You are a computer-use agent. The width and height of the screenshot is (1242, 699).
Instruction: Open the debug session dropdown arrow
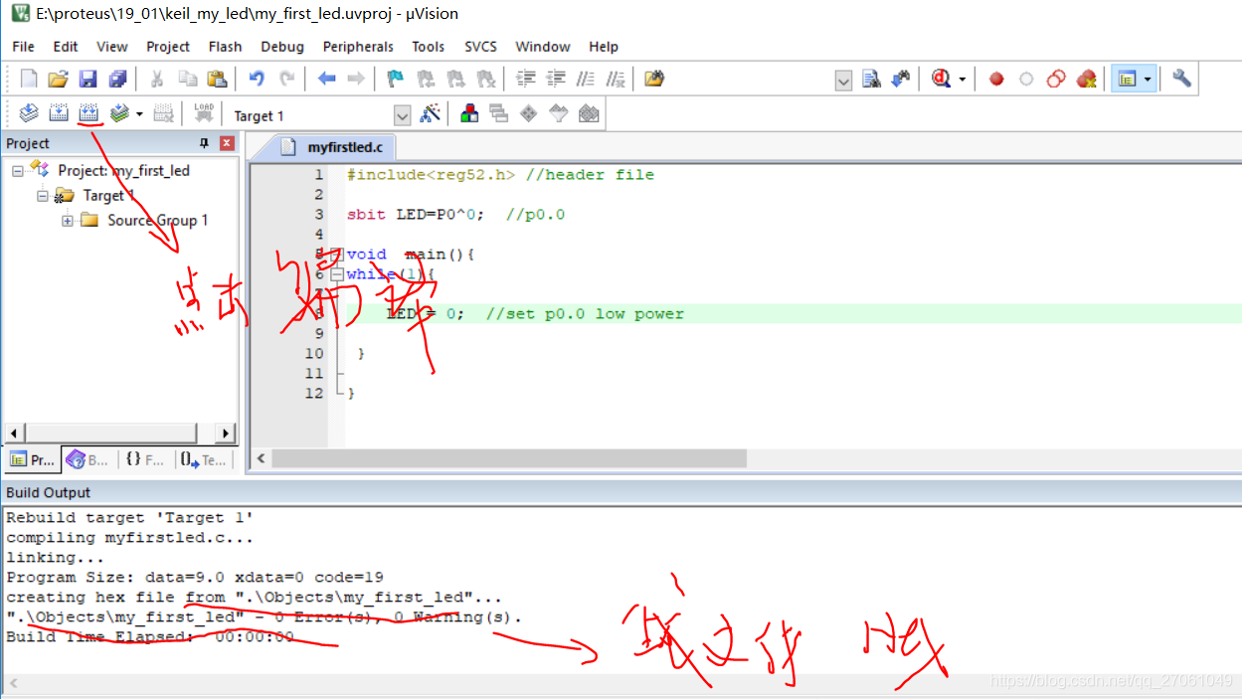962,79
